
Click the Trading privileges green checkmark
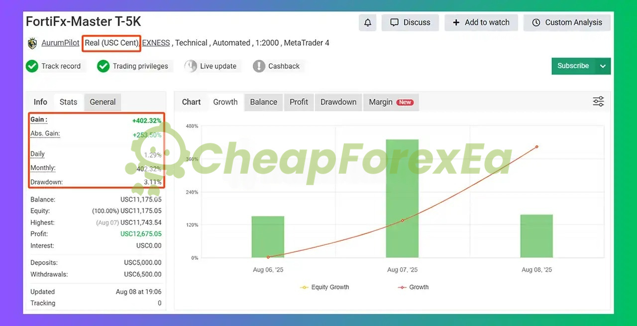tap(104, 66)
